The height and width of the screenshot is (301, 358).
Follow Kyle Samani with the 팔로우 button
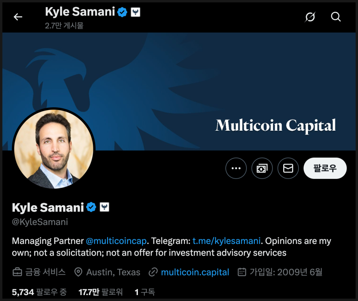[325, 168]
